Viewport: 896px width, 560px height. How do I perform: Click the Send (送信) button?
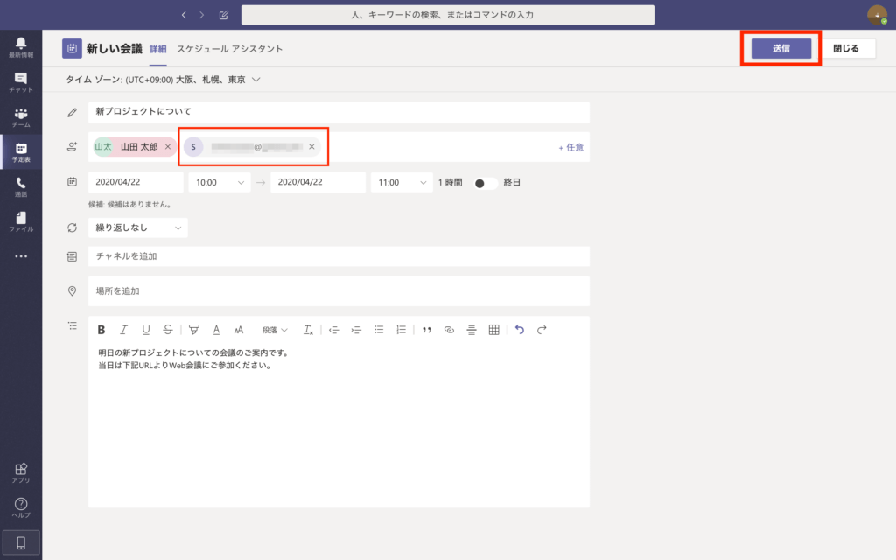[780, 49]
